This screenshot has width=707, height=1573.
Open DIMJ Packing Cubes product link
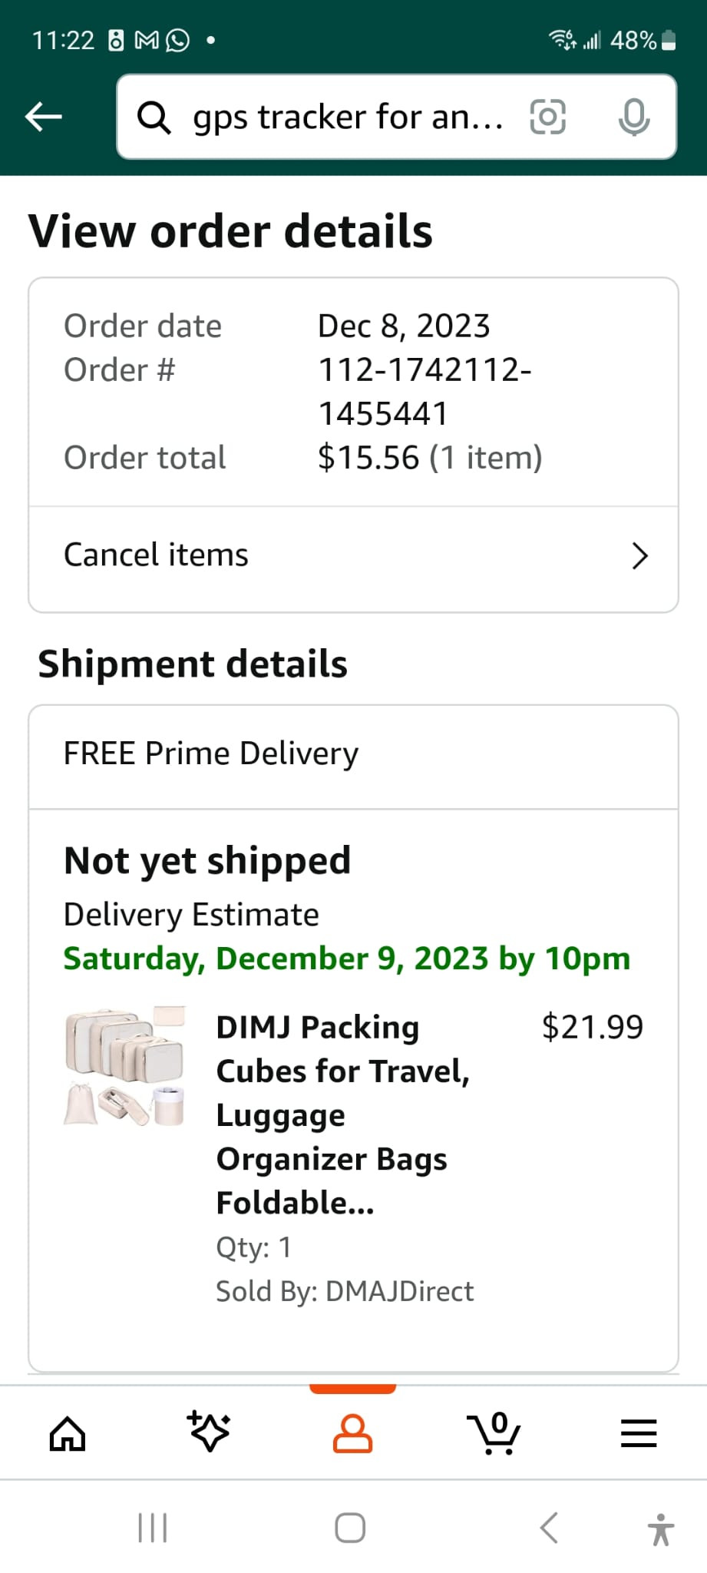(342, 1114)
